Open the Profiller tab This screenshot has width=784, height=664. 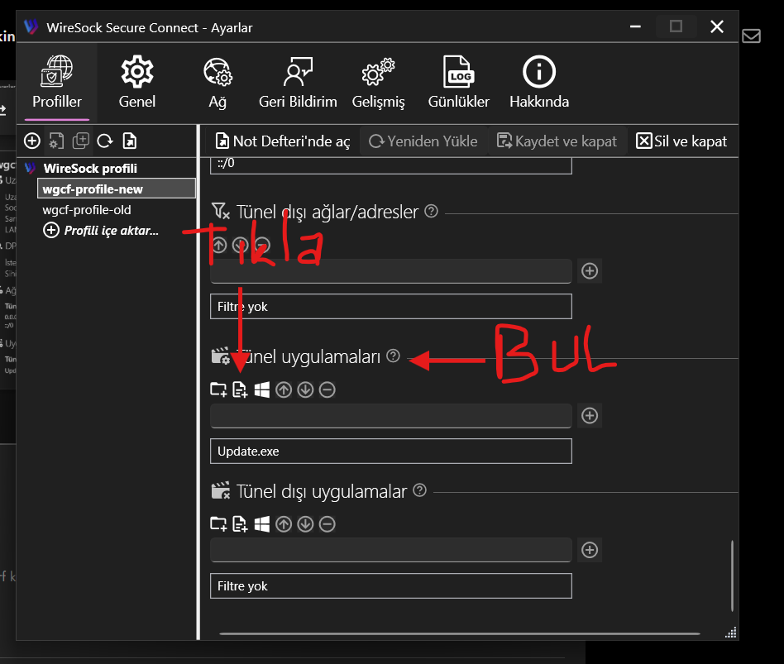(x=57, y=83)
